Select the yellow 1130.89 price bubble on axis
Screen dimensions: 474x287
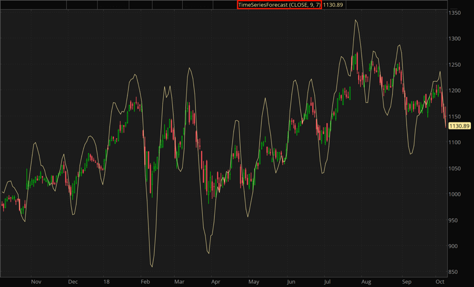(x=460, y=126)
